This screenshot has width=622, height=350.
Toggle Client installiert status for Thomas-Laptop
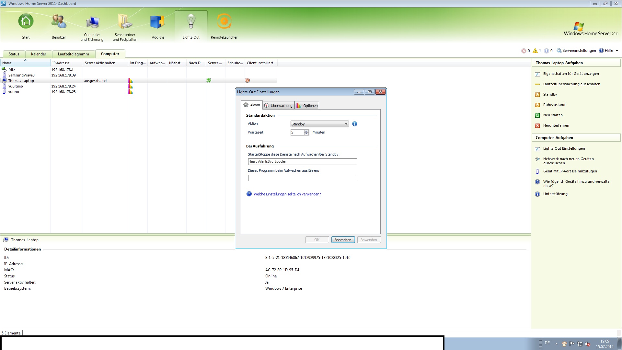coord(247,80)
